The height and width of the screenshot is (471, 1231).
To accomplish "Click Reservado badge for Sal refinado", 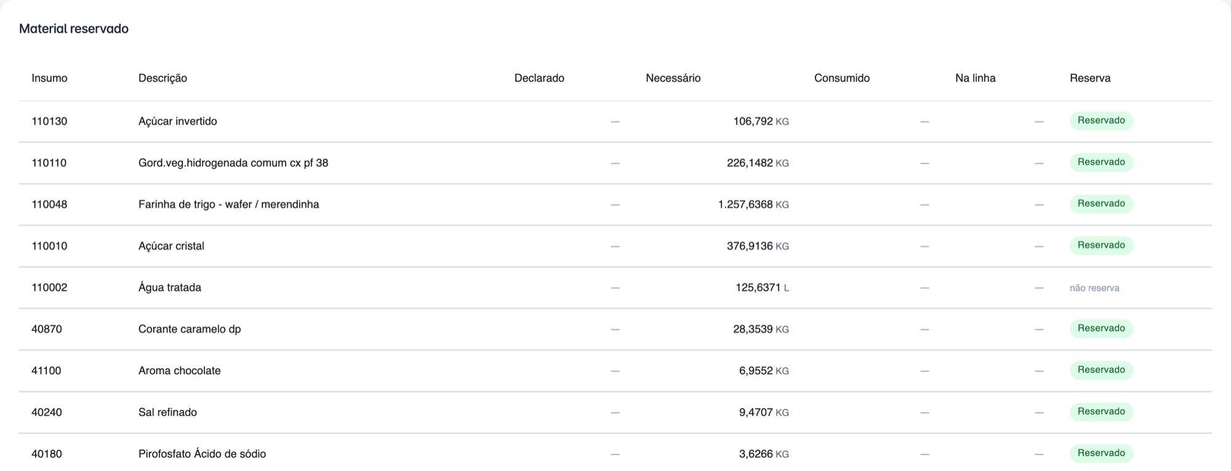I will pyautogui.click(x=1101, y=412).
